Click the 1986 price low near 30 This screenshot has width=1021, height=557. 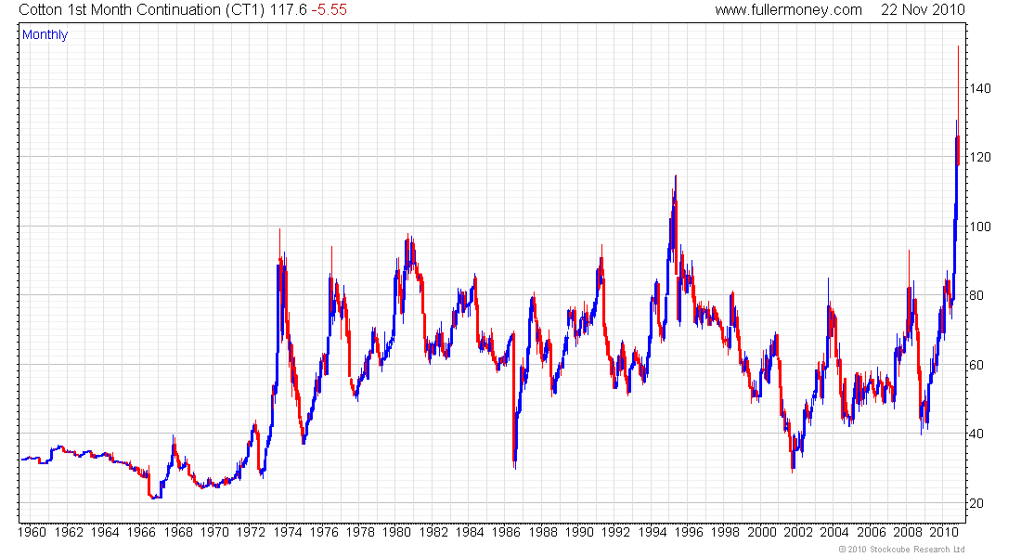pyautogui.click(x=515, y=466)
